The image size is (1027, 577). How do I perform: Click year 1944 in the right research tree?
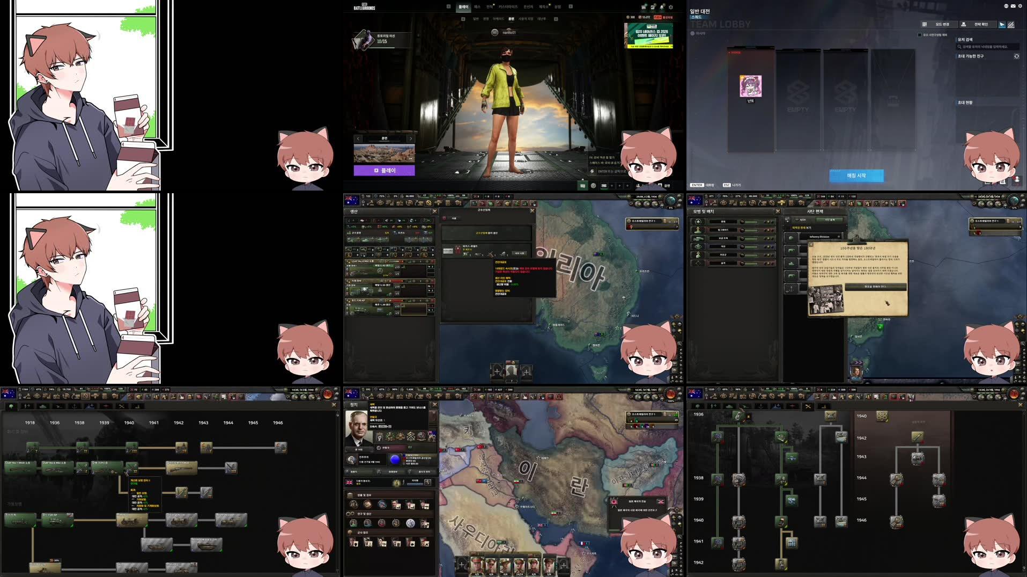coord(861,478)
